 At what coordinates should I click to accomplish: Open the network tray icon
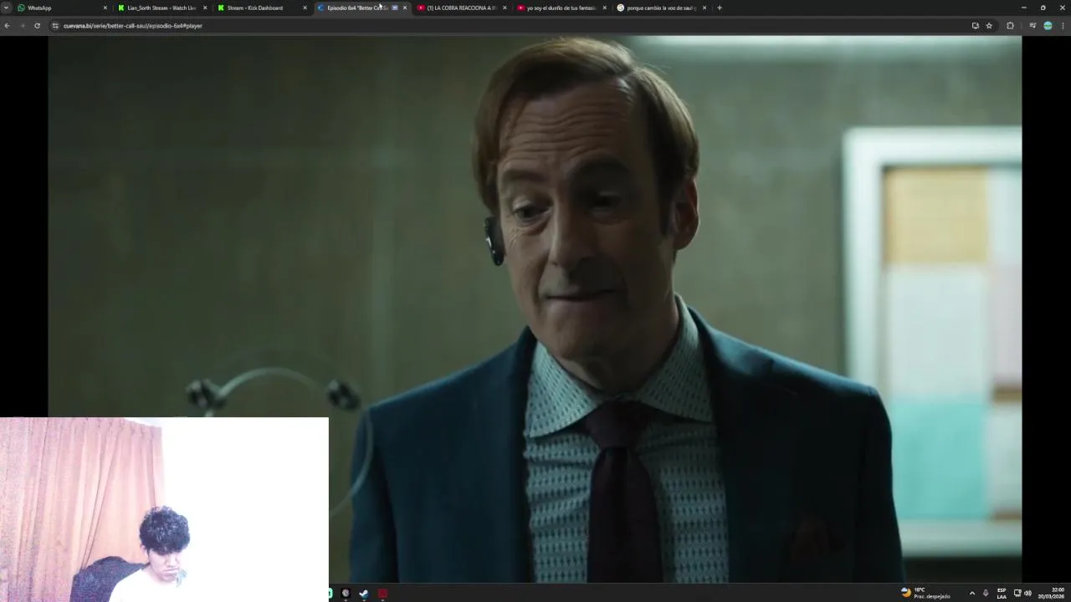point(1017,593)
